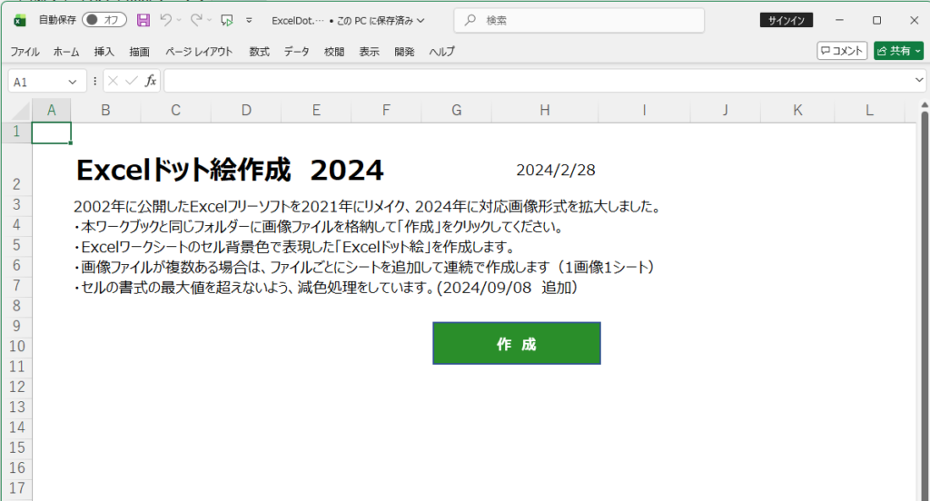Click the Select All corner triangle
The image size is (930, 501).
click(x=16, y=111)
